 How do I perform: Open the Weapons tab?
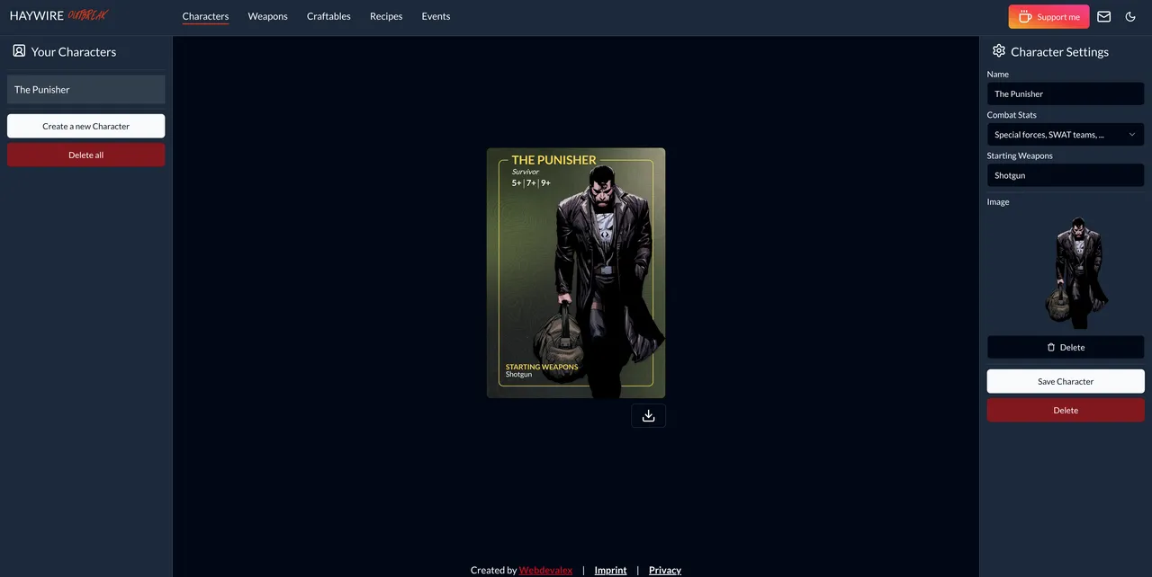coord(267,16)
